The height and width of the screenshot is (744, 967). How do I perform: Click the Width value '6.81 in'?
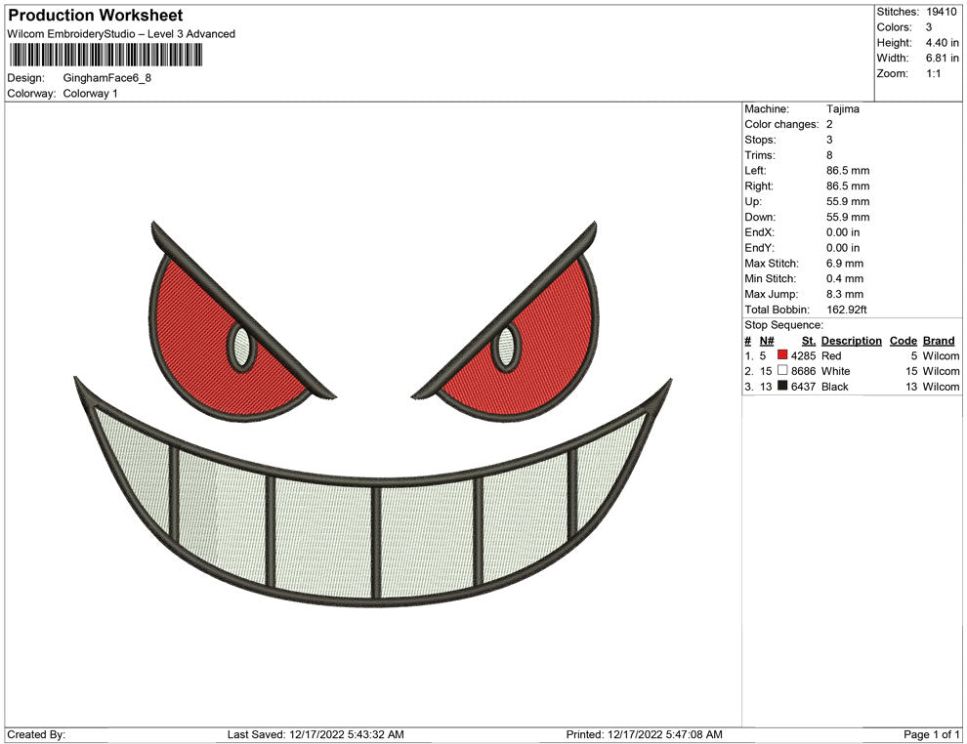click(x=942, y=58)
